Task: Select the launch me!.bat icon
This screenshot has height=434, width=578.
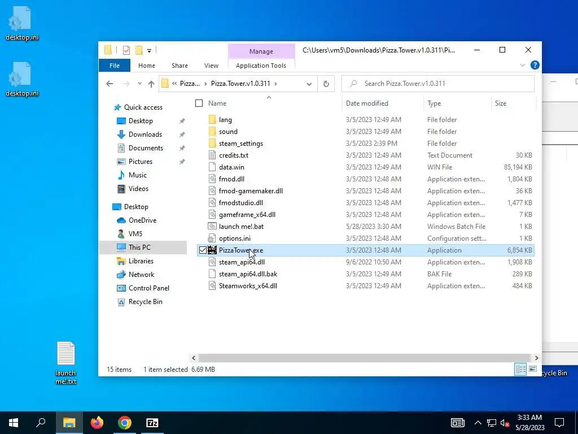Action: (212, 226)
